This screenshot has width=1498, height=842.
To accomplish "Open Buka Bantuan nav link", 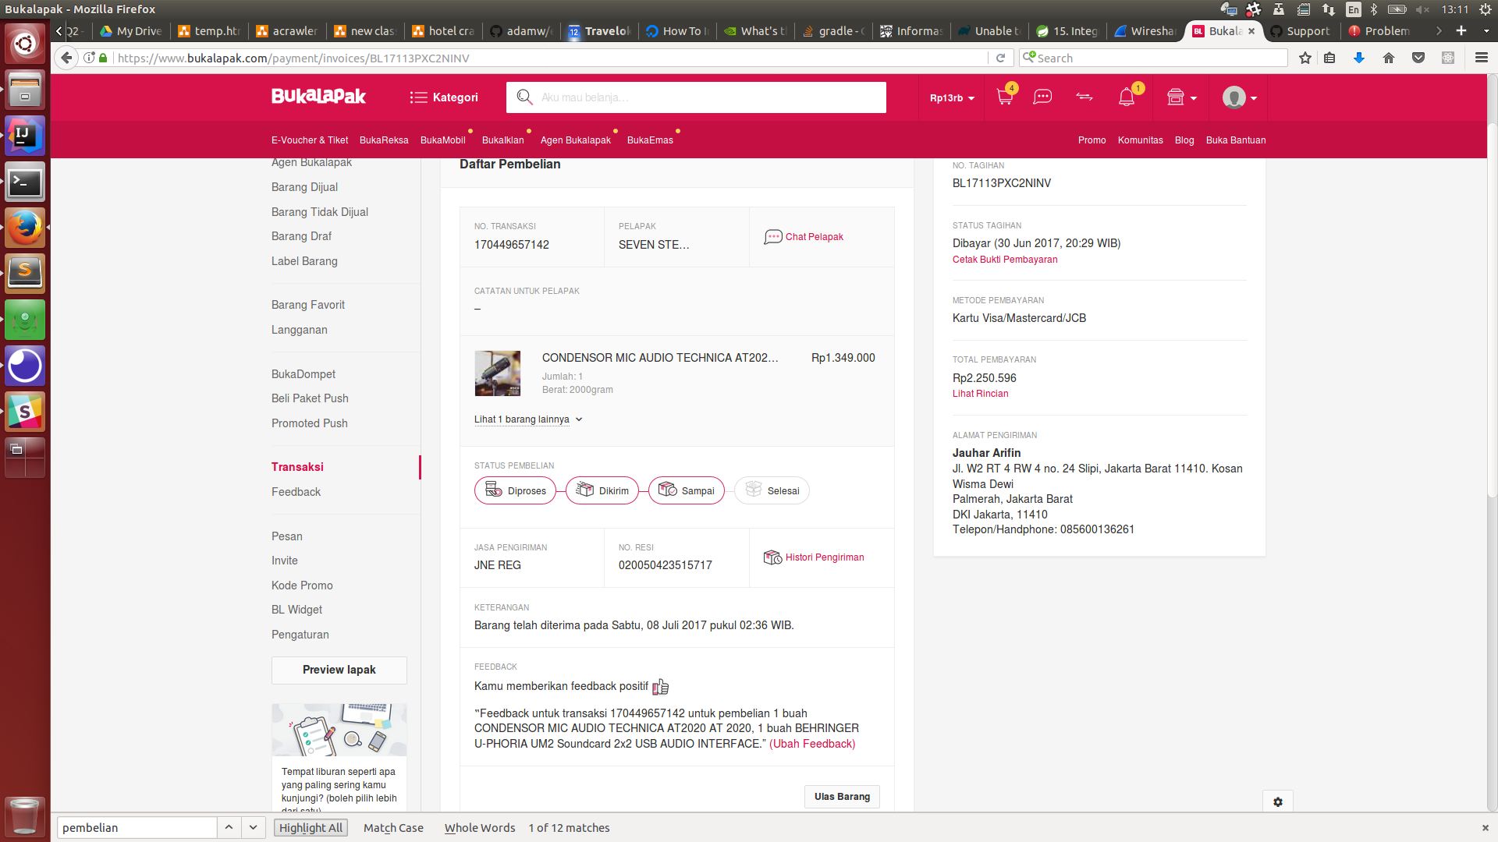I will click(x=1236, y=140).
